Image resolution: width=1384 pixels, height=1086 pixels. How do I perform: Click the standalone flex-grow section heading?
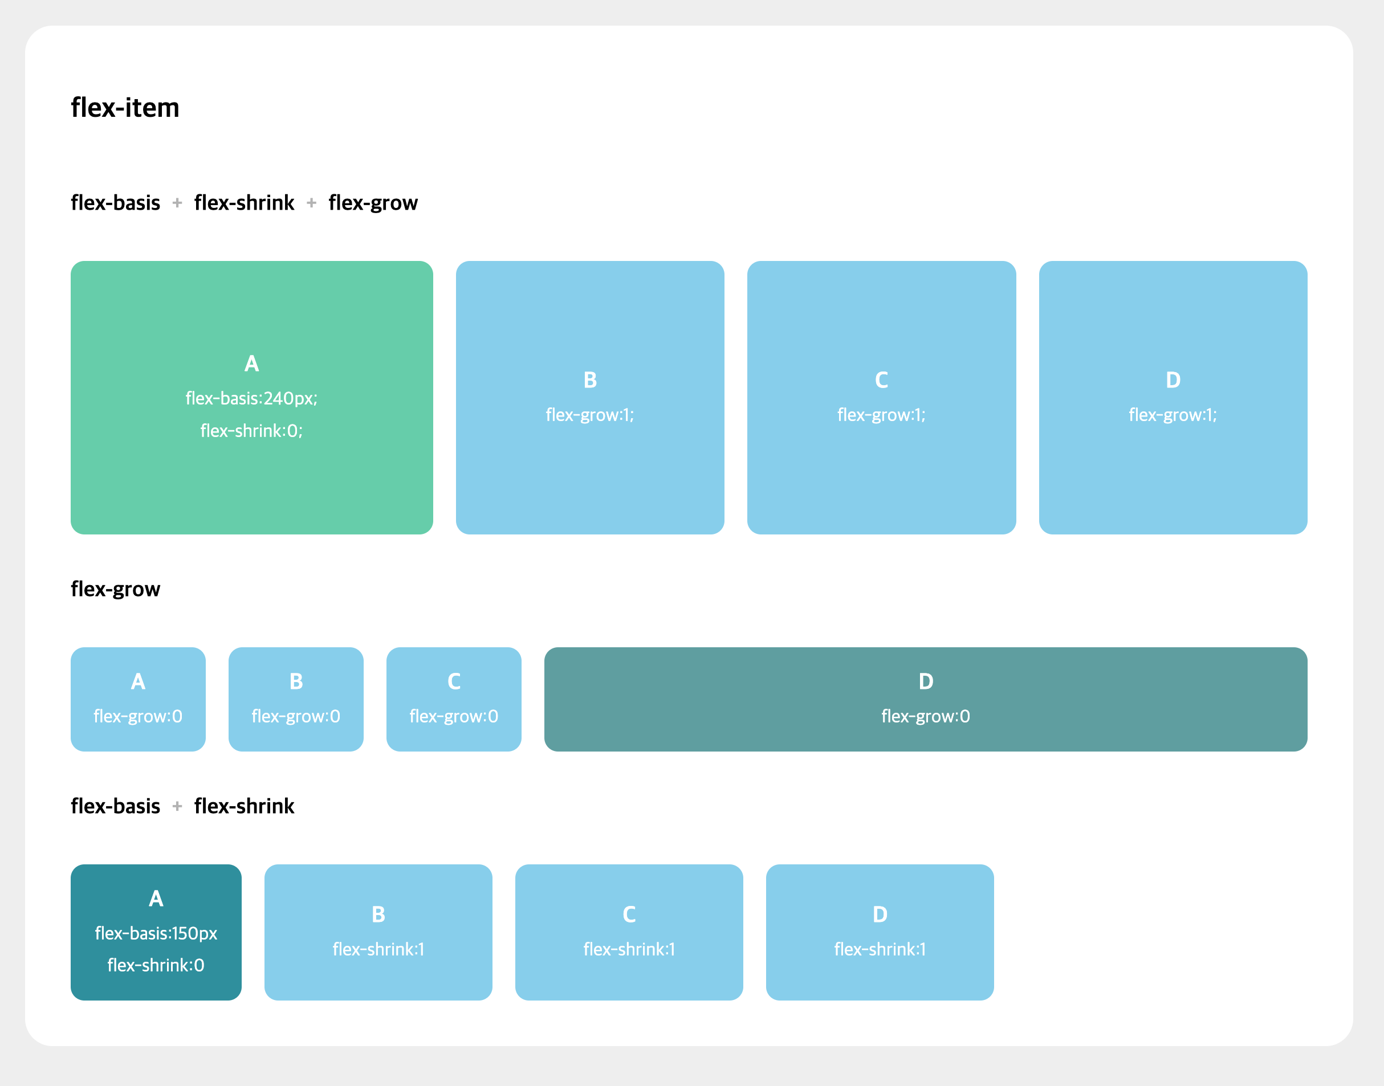(115, 589)
